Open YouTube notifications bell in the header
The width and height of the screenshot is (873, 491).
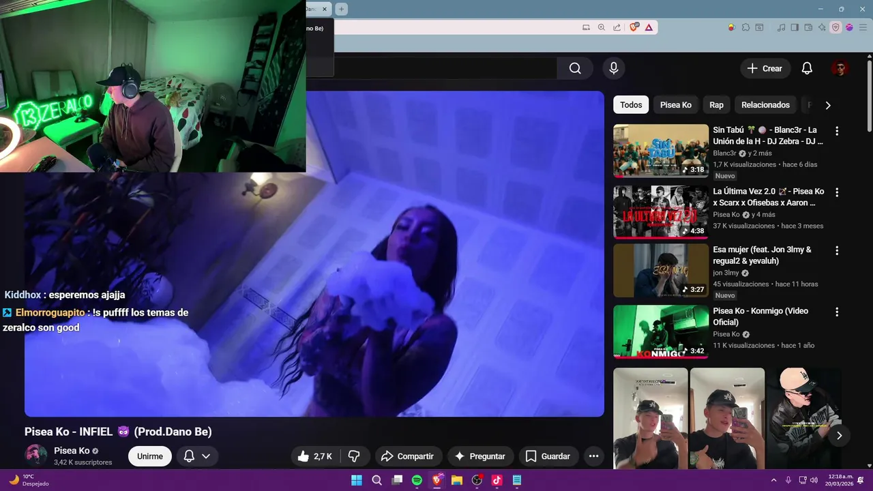[807, 68]
